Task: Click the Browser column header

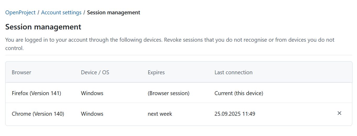Action: point(21,72)
